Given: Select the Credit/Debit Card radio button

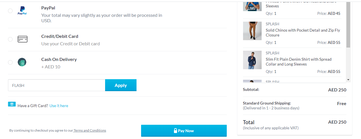Looking at the screenshot, I should pyautogui.click(x=10, y=39).
